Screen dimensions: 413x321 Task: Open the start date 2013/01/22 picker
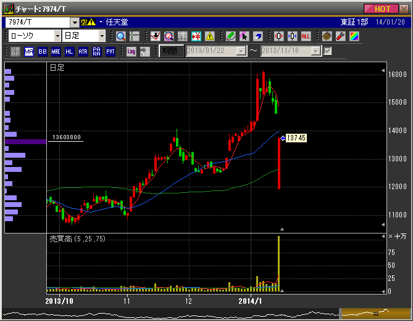241,51
